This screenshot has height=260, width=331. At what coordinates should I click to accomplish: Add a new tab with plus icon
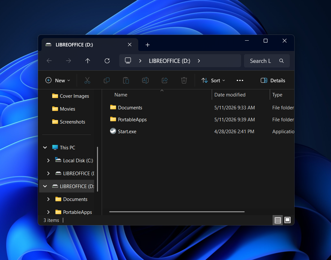point(148,45)
